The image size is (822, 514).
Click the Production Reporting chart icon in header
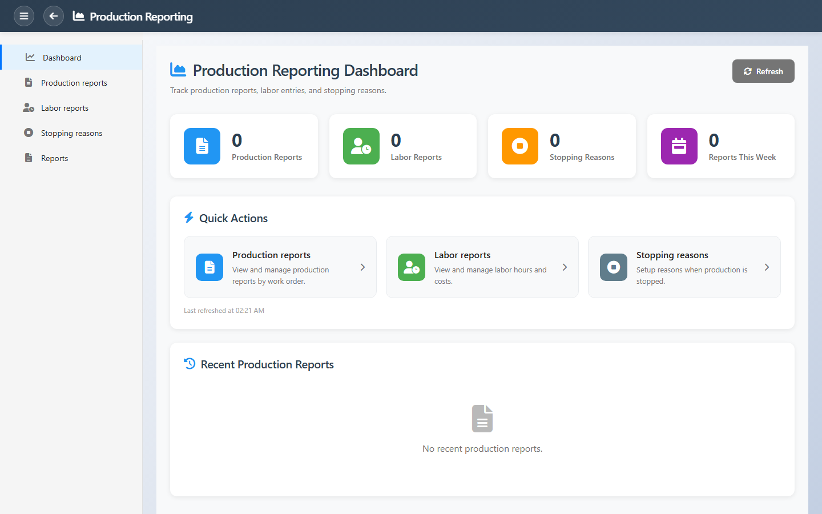(79, 16)
